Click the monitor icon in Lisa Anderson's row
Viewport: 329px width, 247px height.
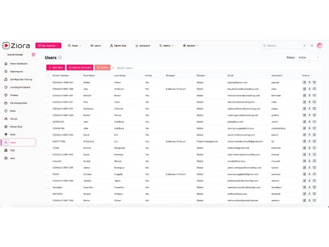pyautogui.click(x=315, y=89)
